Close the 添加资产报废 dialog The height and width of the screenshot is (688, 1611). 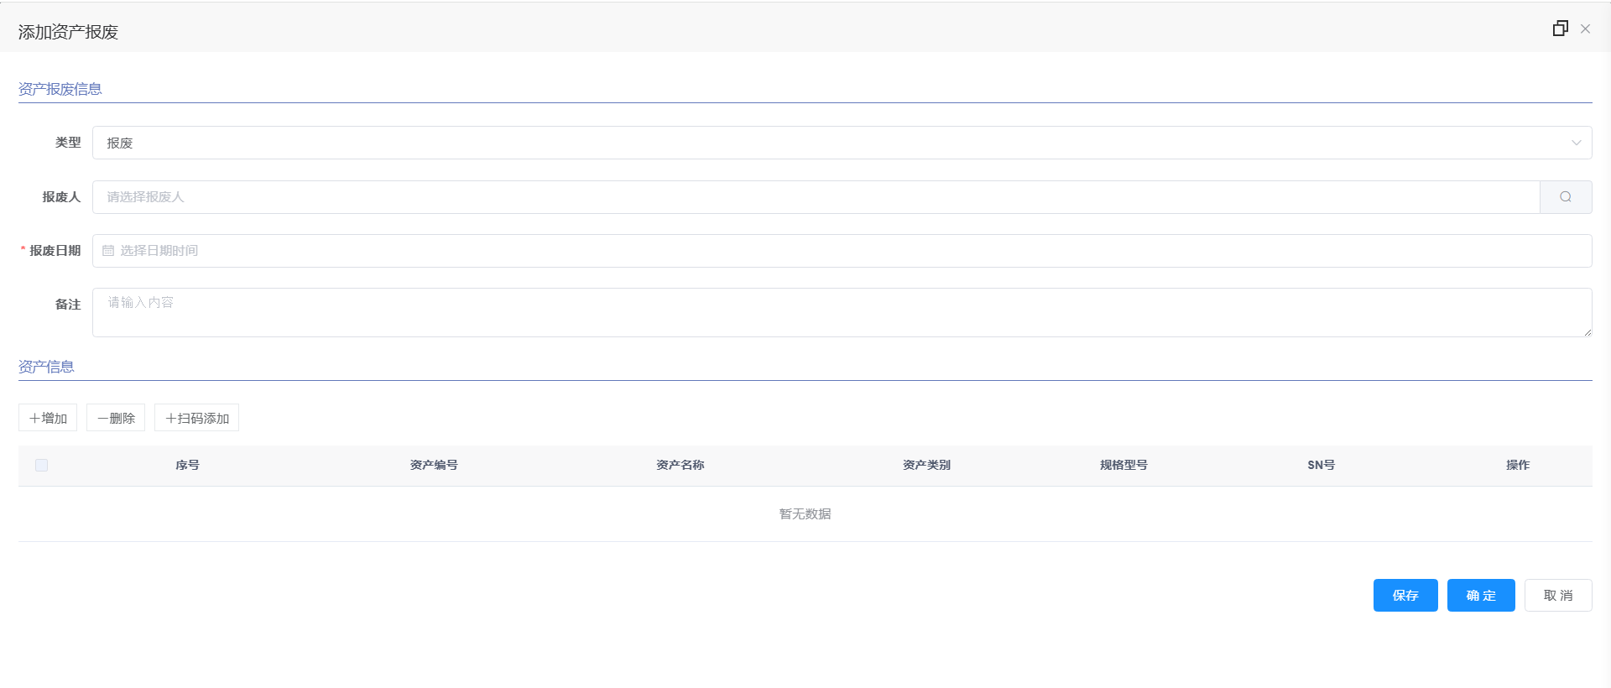point(1585,29)
